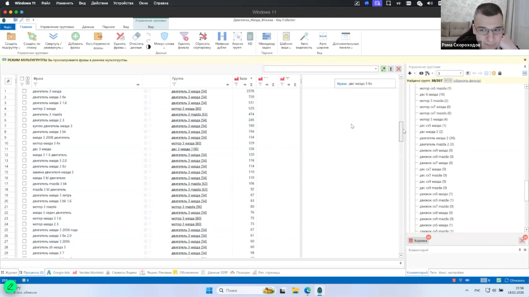
Task: Open the Implicit duplicates tool
Action: [222, 36]
